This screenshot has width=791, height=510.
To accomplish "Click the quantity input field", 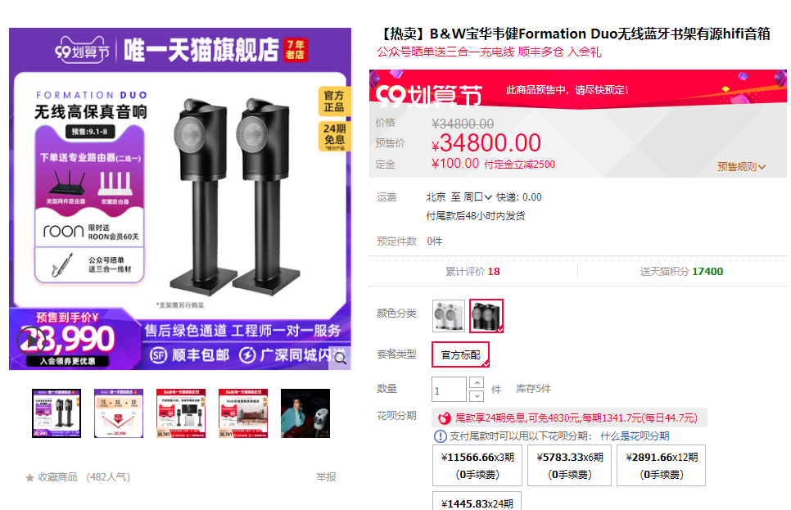I will pos(449,390).
